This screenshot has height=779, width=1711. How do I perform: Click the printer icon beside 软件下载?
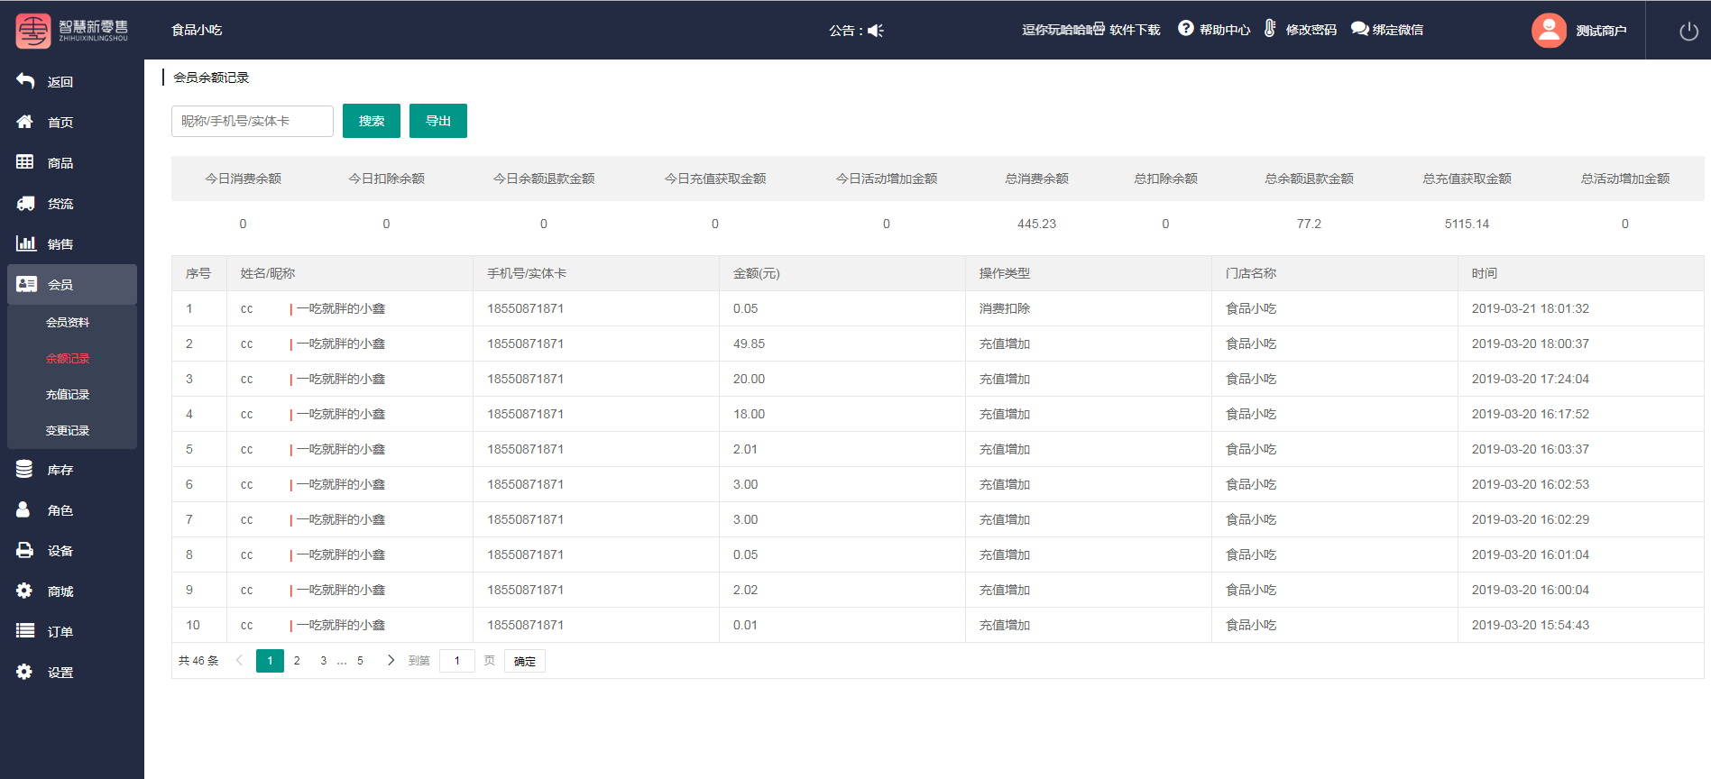coord(1099,29)
